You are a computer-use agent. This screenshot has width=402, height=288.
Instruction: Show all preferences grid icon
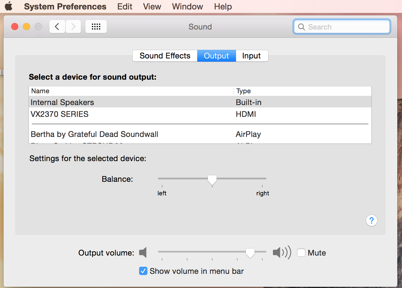coord(96,27)
